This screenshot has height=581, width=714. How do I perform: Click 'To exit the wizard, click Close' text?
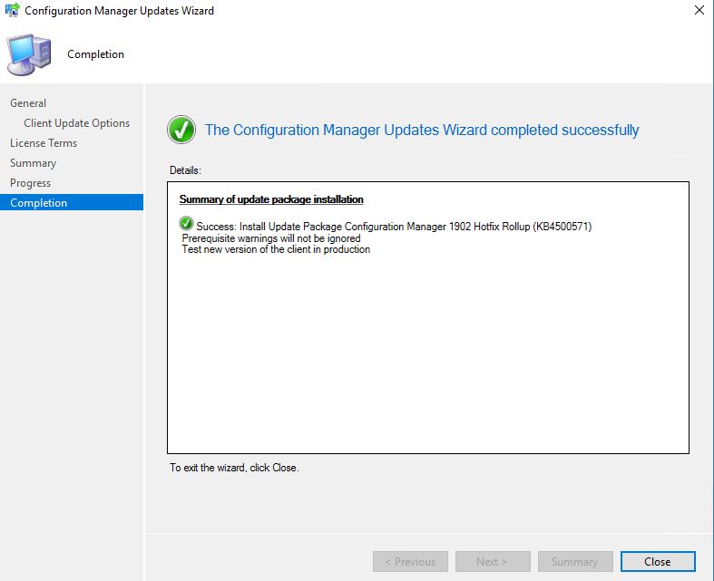tap(234, 468)
